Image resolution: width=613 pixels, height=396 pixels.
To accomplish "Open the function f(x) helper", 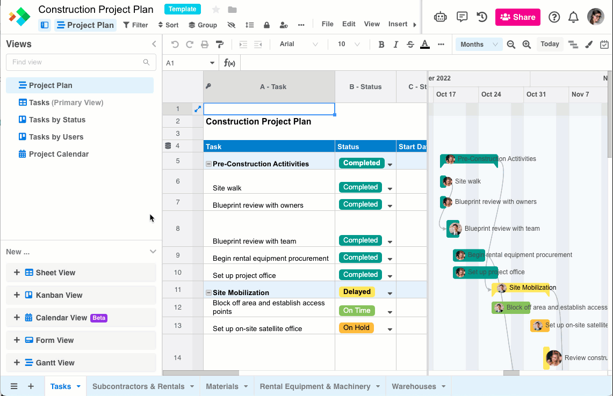I will tap(230, 63).
